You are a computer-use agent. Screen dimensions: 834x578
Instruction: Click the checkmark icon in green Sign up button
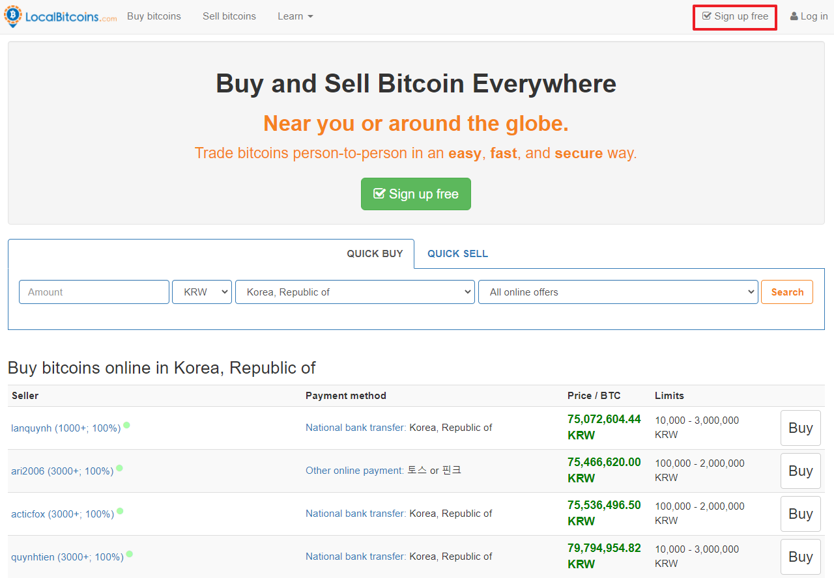[x=380, y=193]
